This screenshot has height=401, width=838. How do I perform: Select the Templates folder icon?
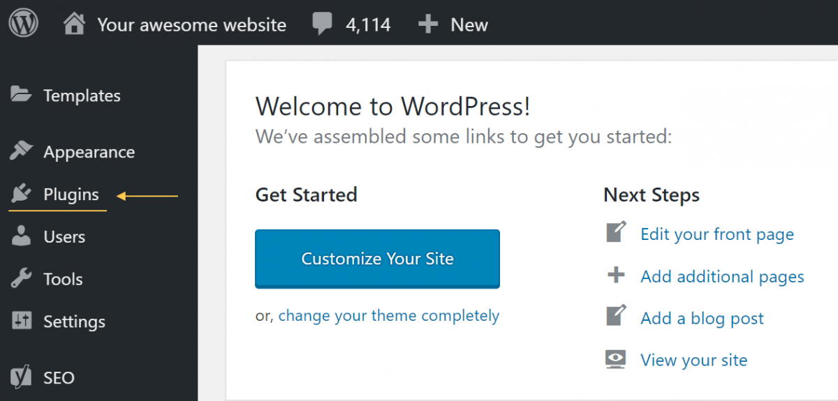[x=22, y=94]
